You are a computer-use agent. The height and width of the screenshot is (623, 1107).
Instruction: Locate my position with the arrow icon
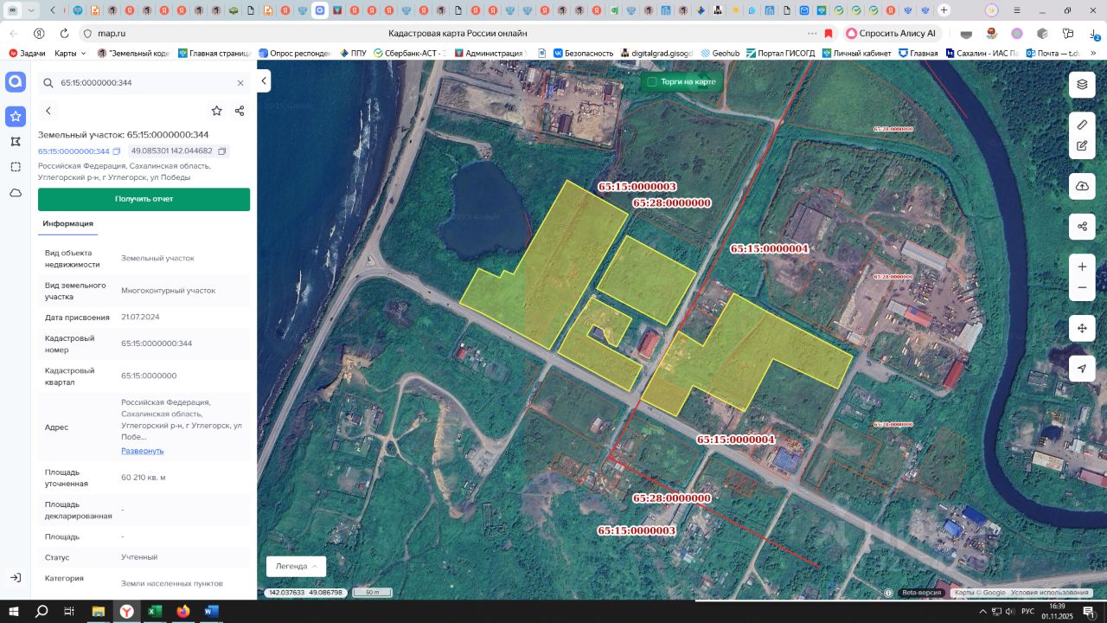[x=1082, y=369]
